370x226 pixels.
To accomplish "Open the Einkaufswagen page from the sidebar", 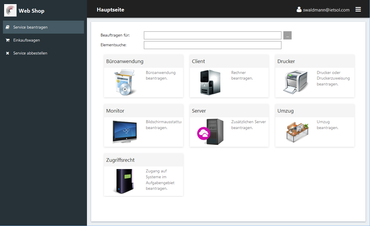I will pyautogui.click(x=26, y=40).
